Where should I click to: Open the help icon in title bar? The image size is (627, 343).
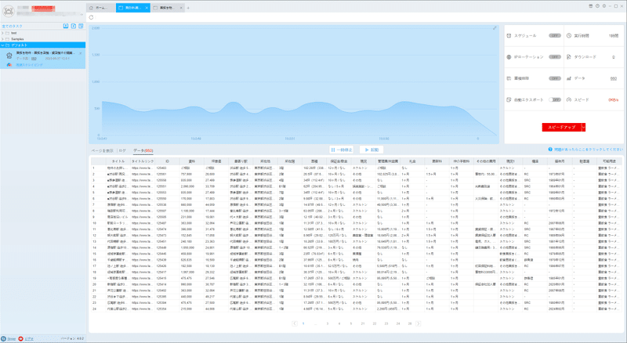pyautogui.click(x=597, y=6)
